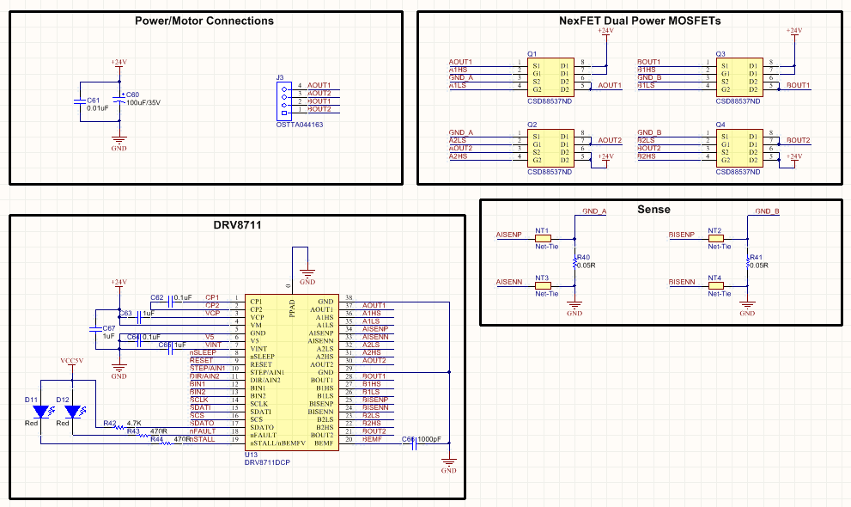This screenshot has width=851, height=507.
Task: Select GND_B net label in Sense block
Action: pyautogui.click(x=767, y=211)
